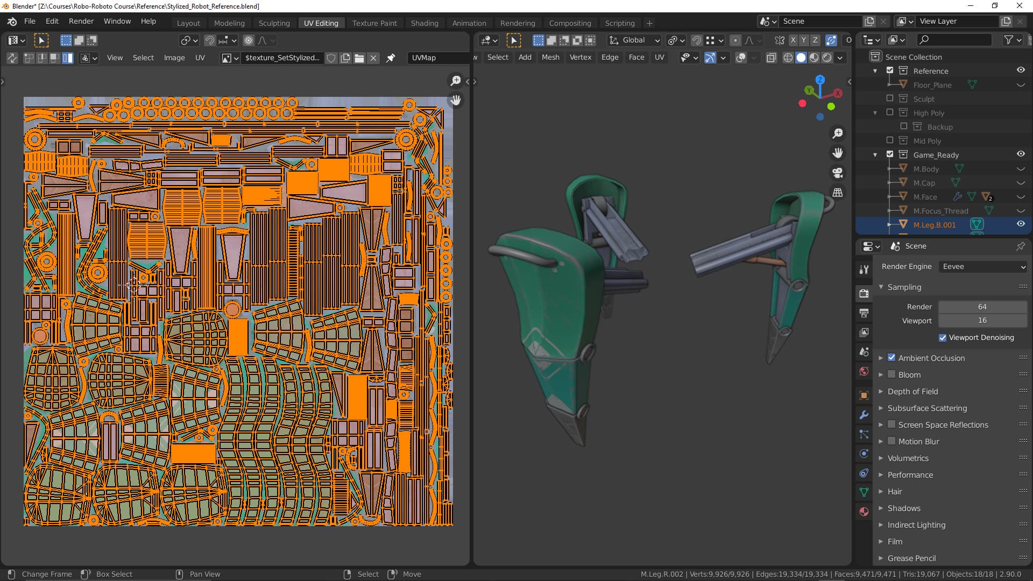Collapse the Game_Ready collection

pyautogui.click(x=875, y=154)
